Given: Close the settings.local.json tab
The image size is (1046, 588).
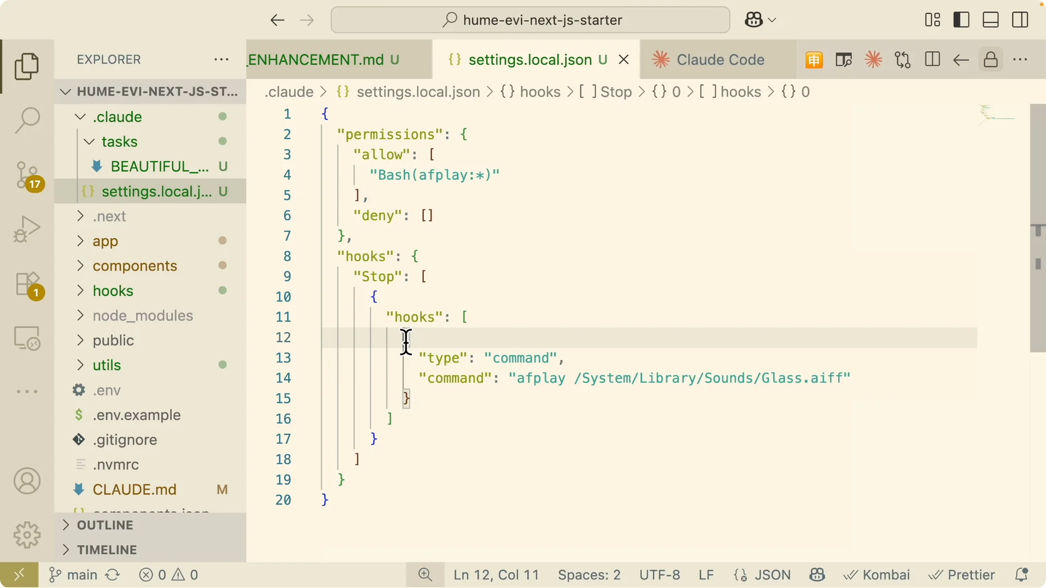Looking at the screenshot, I should pyautogui.click(x=624, y=60).
